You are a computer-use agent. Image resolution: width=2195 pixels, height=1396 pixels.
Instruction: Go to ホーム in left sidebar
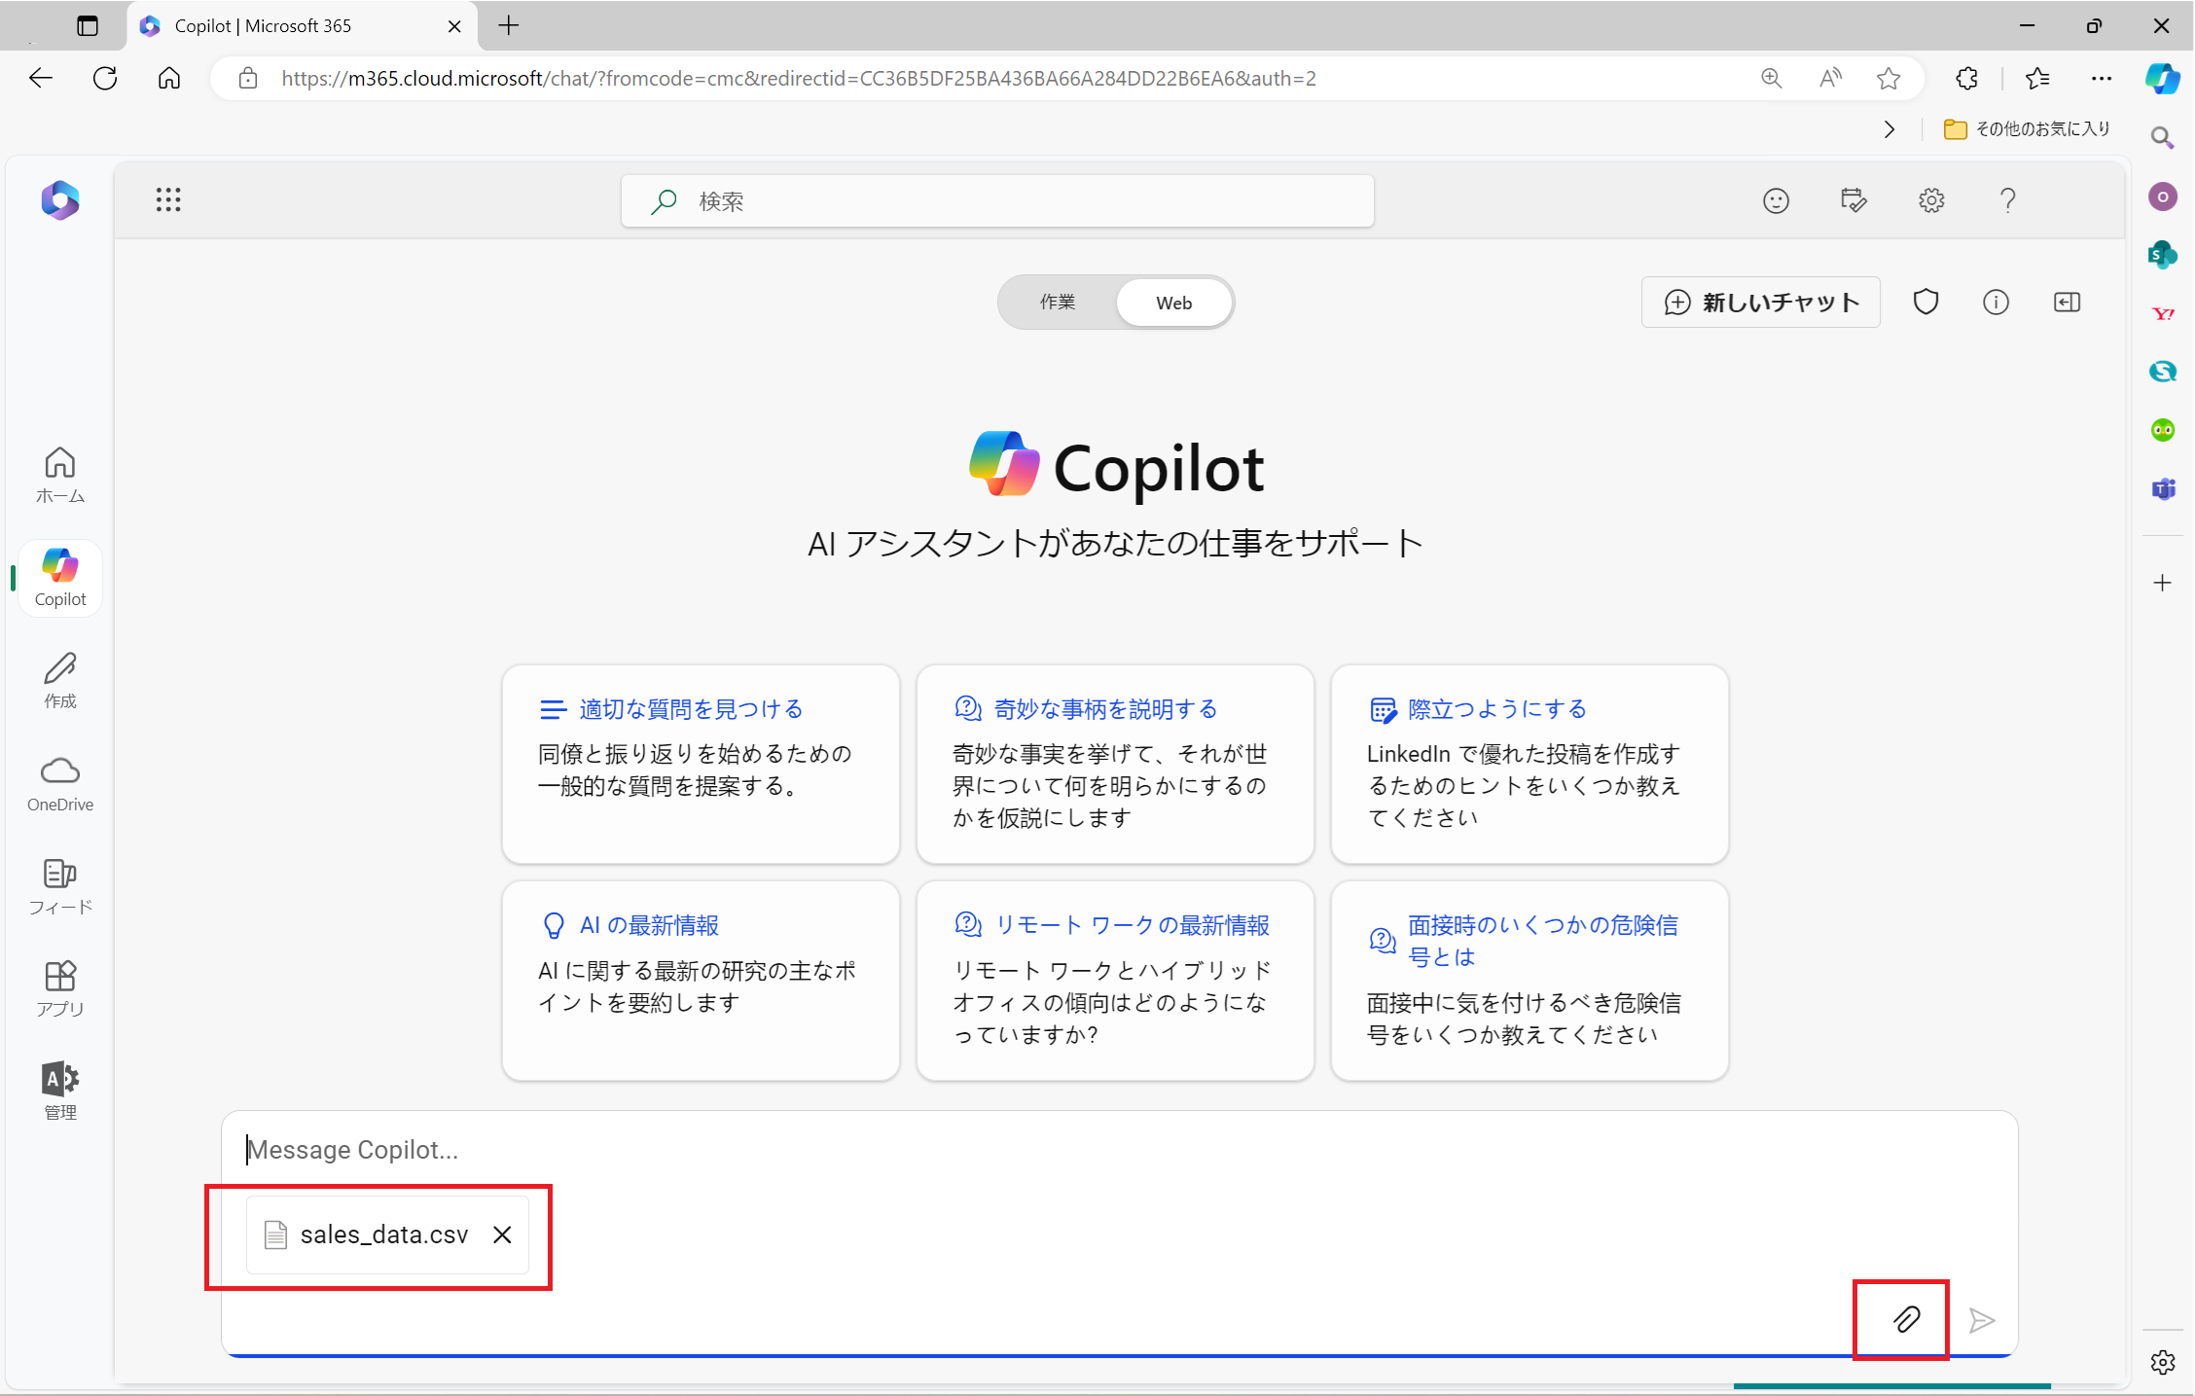[60, 475]
